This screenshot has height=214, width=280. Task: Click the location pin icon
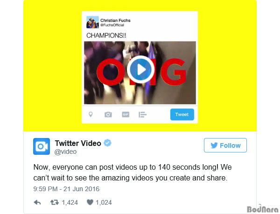coord(91,115)
